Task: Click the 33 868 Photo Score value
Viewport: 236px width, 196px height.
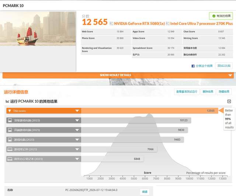Action: click(120, 38)
